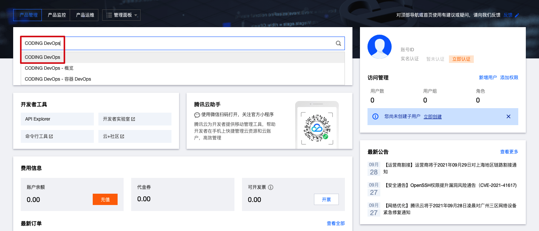
Task: Select CODING DevOps - 容器 DevOps suggestion
Action: [183, 79]
